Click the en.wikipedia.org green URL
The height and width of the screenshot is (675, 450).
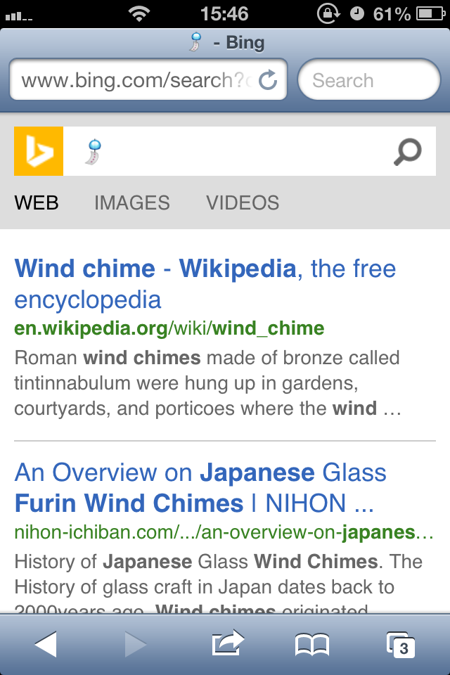click(x=169, y=328)
